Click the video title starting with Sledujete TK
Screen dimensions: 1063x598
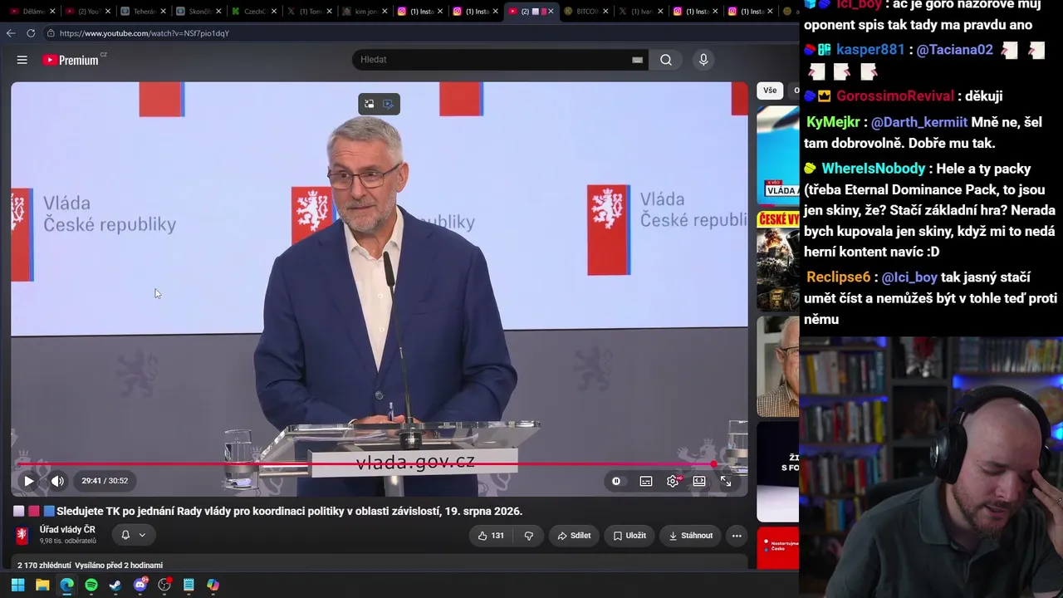coord(289,512)
